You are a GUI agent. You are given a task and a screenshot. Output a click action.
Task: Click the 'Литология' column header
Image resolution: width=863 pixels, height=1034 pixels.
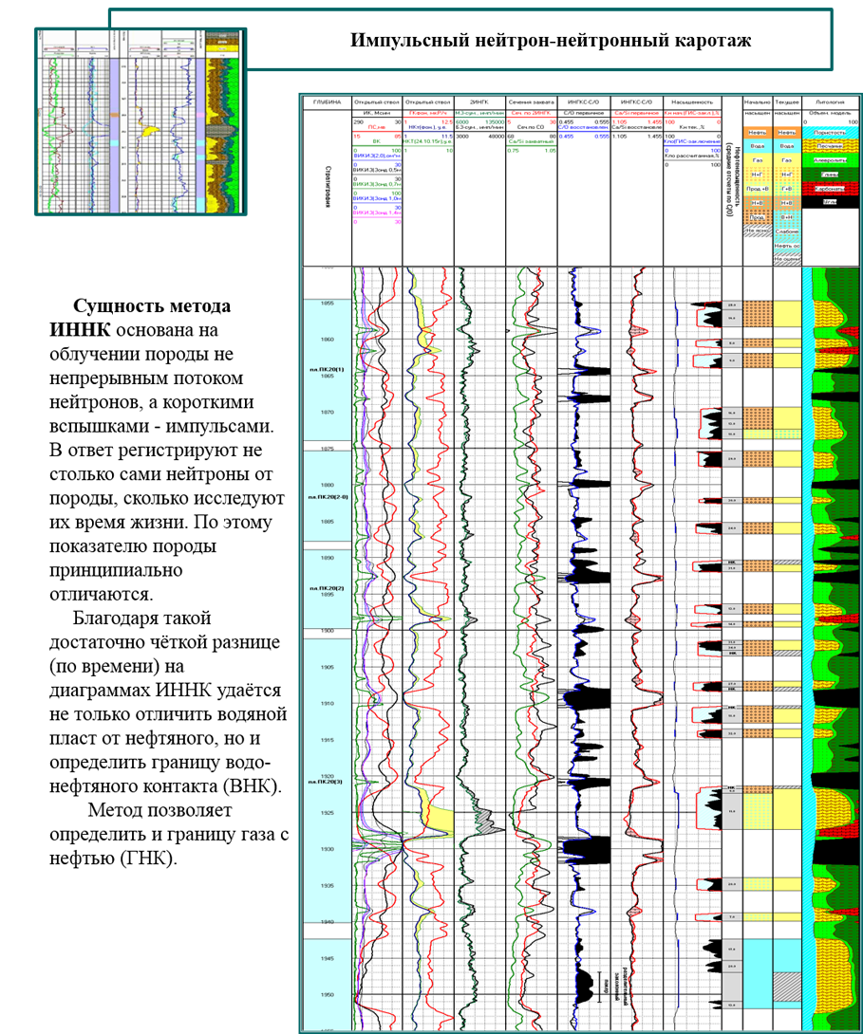point(831,102)
